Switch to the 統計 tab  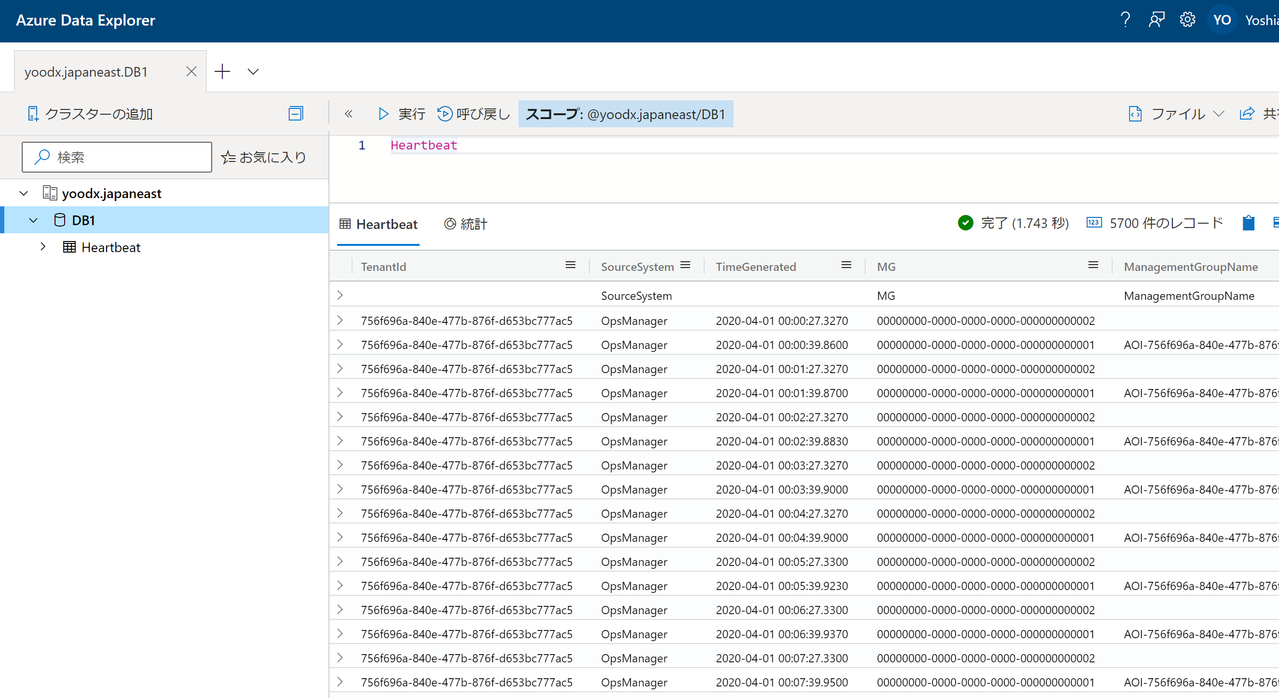coord(465,224)
